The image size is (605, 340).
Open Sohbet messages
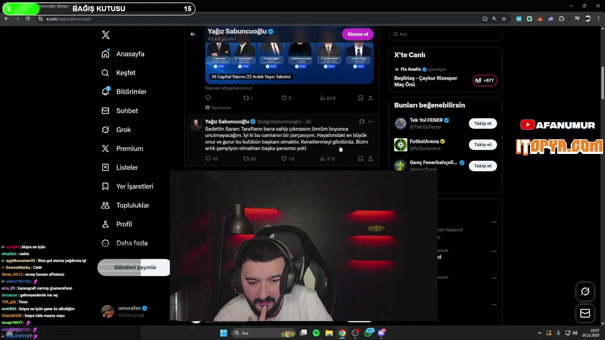point(120,110)
